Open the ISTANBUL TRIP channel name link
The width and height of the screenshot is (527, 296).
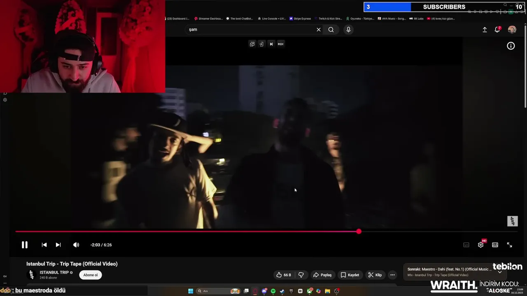coord(54,273)
